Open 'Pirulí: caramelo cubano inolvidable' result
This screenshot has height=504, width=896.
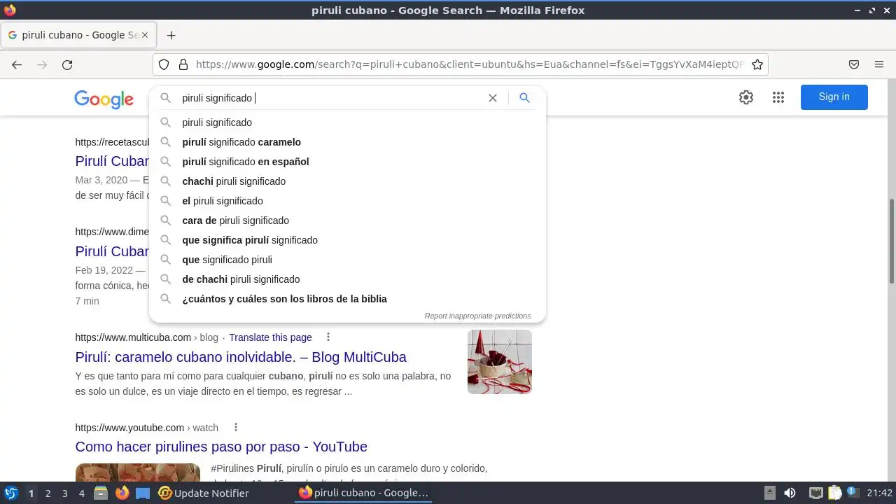(241, 357)
